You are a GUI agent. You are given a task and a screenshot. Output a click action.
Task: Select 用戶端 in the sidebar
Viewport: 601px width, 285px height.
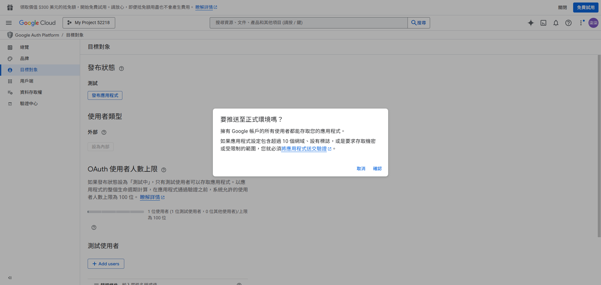(27, 81)
